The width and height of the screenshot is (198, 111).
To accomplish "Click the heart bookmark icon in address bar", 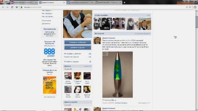I will click(190, 7).
